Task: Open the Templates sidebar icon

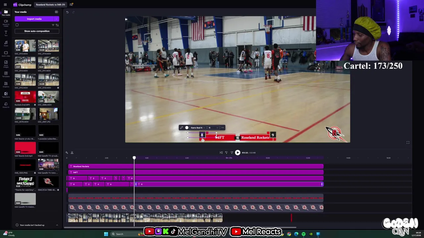Action: pos(6,74)
